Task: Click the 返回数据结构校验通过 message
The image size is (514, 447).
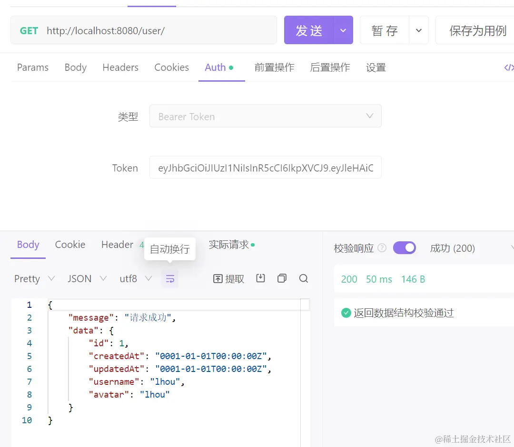Action: click(404, 313)
